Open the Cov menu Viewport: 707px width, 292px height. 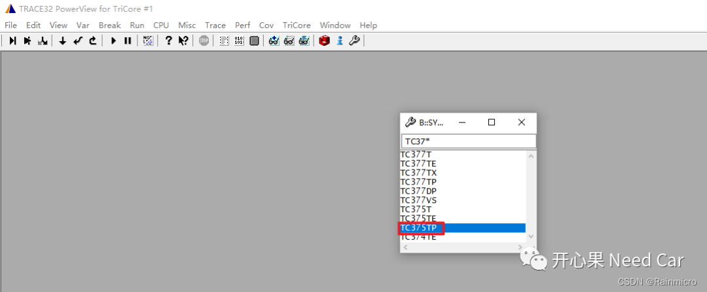click(x=266, y=26)
